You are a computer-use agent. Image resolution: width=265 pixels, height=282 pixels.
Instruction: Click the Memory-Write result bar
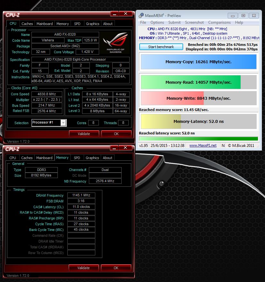click(x=199, y=98)
